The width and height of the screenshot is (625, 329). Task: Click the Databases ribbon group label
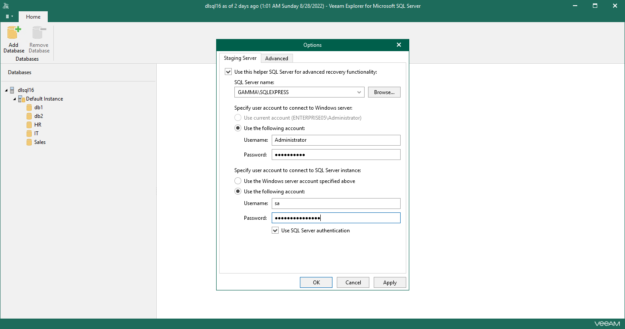27,59
